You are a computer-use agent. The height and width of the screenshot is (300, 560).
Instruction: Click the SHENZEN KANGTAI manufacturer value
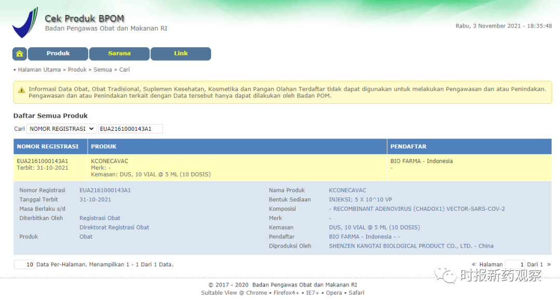click(411, 246)
